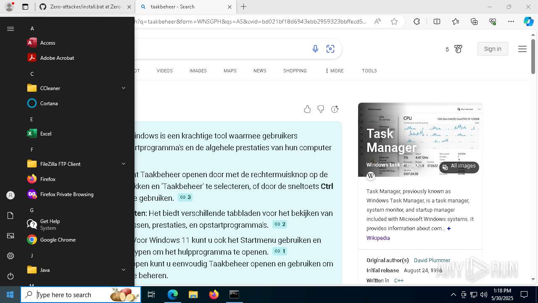This screenshot has width=538, height=303.
Task: Switch to the MAPS search tab
Action: (230, 71)
